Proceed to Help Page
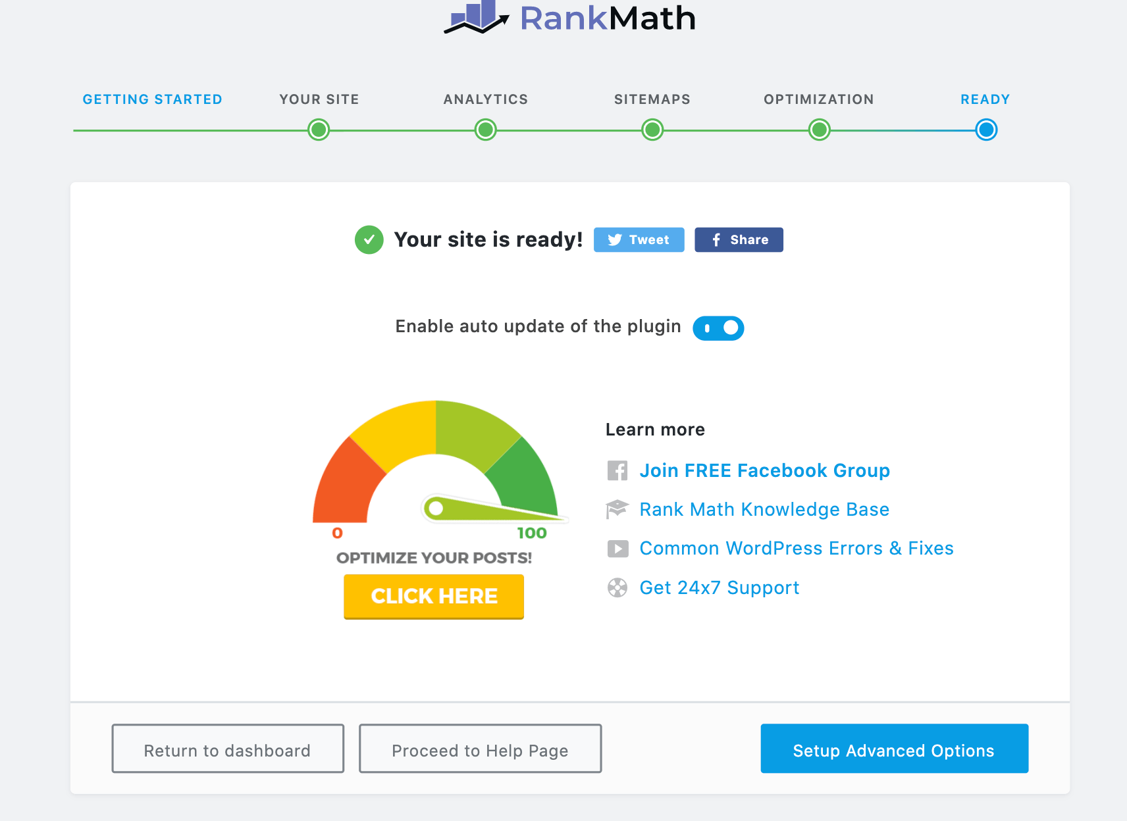This screenshot has width=1127, height=821. [480, 749]
